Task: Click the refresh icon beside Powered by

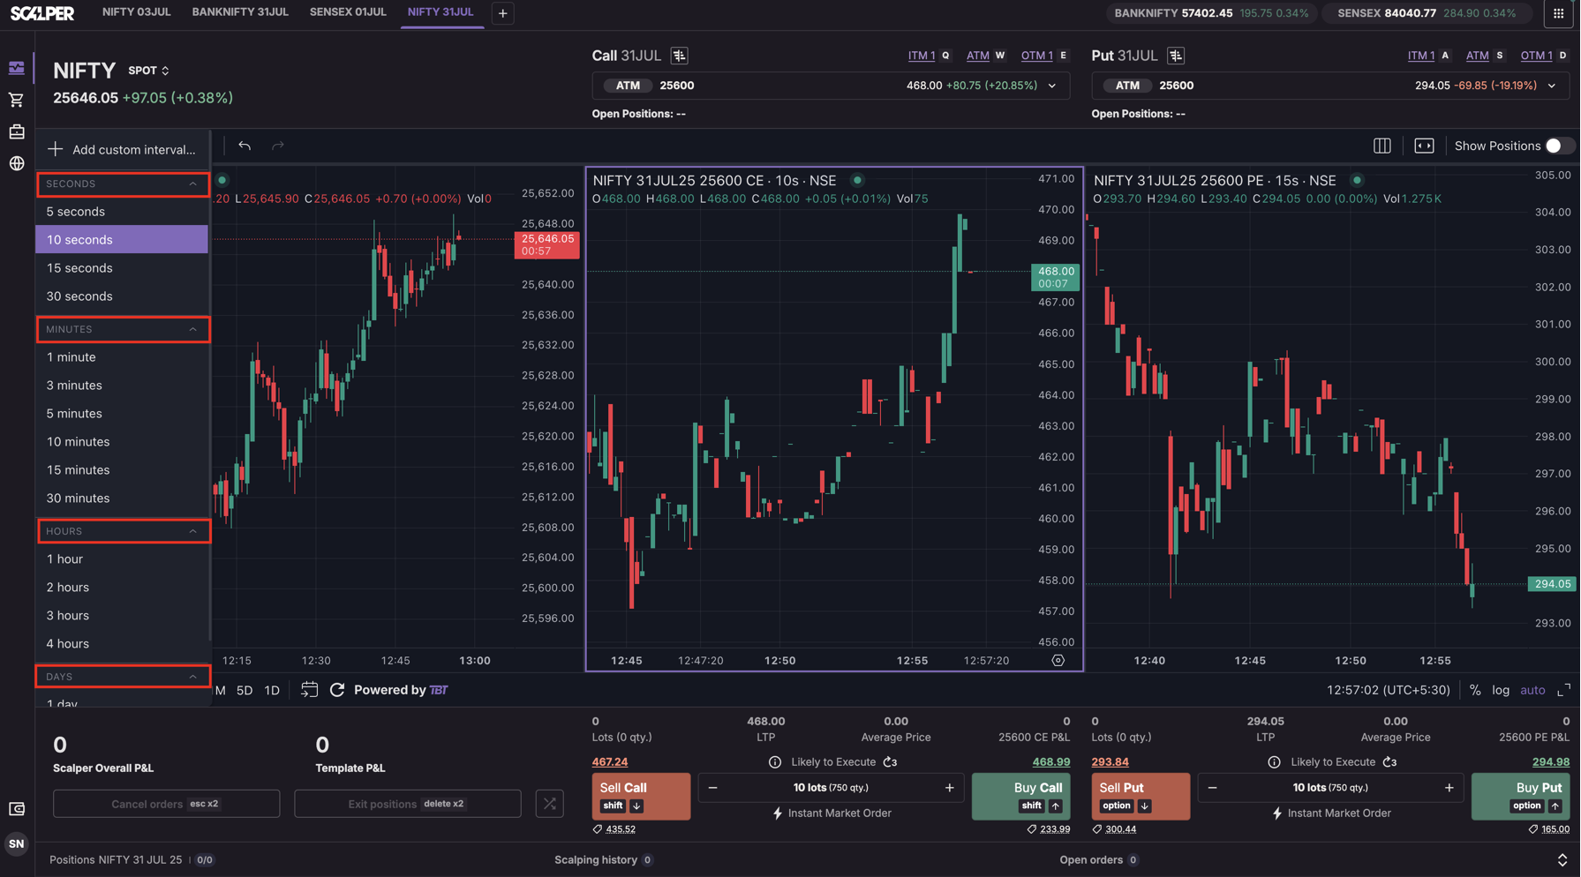Action: 337,690
